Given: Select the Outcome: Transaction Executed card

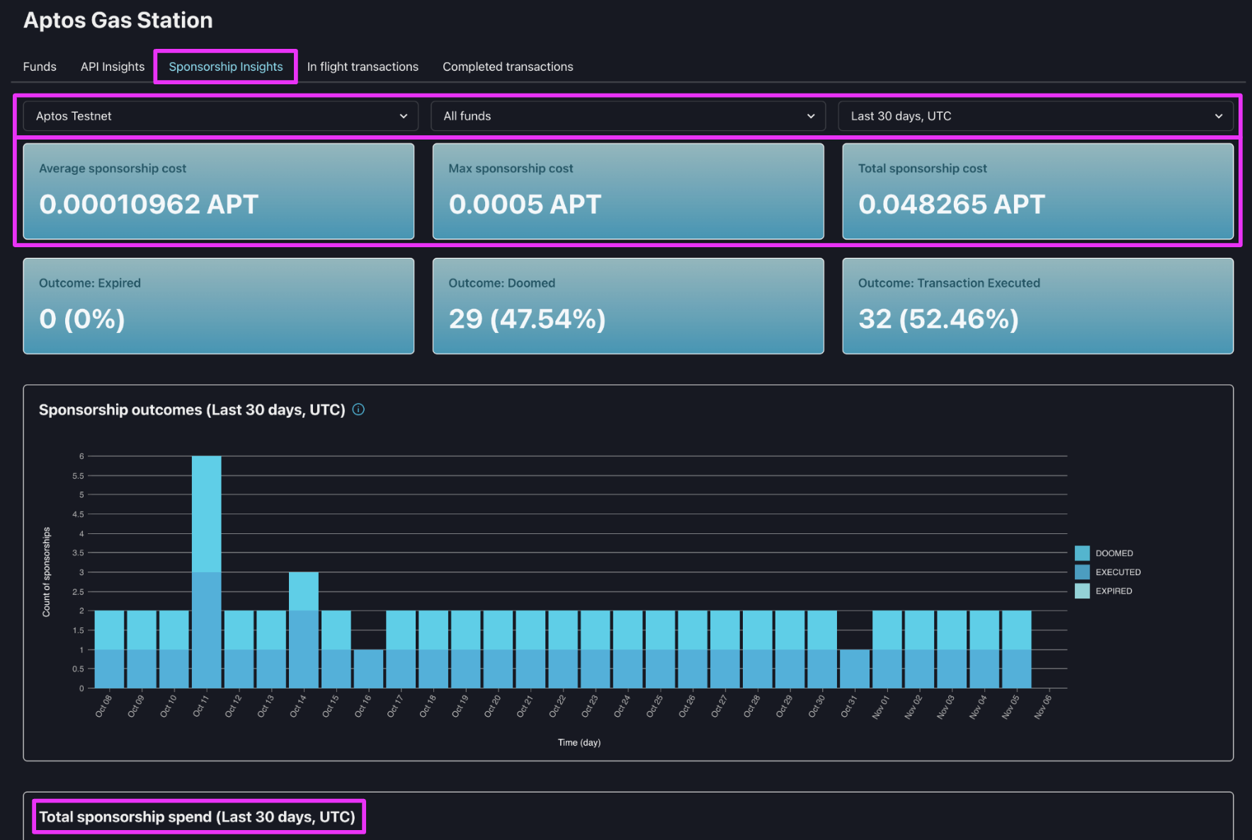Looking at the screenshot, I should [1038, 306].
